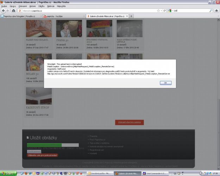The image size is (220, 176).
Task: Open a new tab with the plus button
Action: [x=131, y=16]
